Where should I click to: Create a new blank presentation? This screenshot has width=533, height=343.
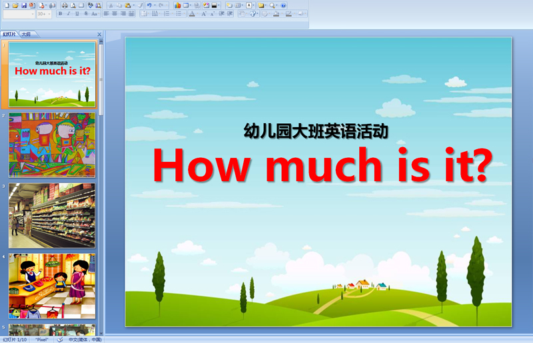point(7,5)
